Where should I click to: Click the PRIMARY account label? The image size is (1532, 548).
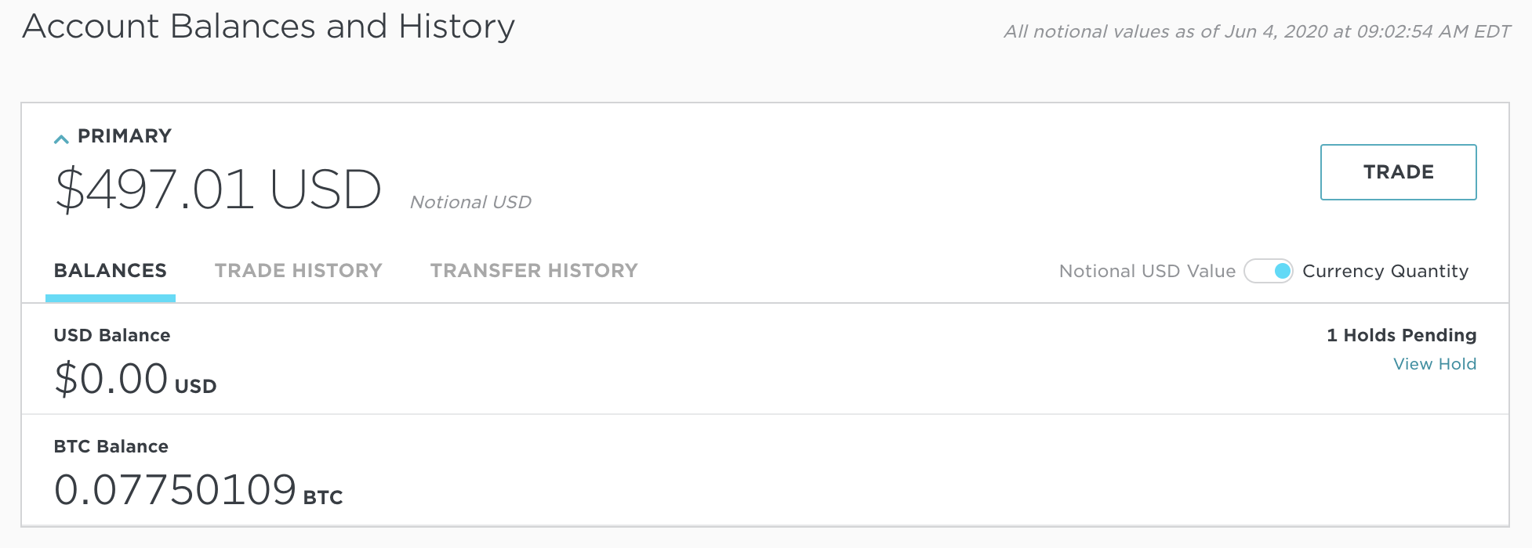click(124, 136)
